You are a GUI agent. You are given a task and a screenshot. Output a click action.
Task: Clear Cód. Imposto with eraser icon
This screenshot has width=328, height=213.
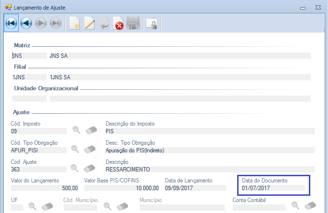click(91, 130)
